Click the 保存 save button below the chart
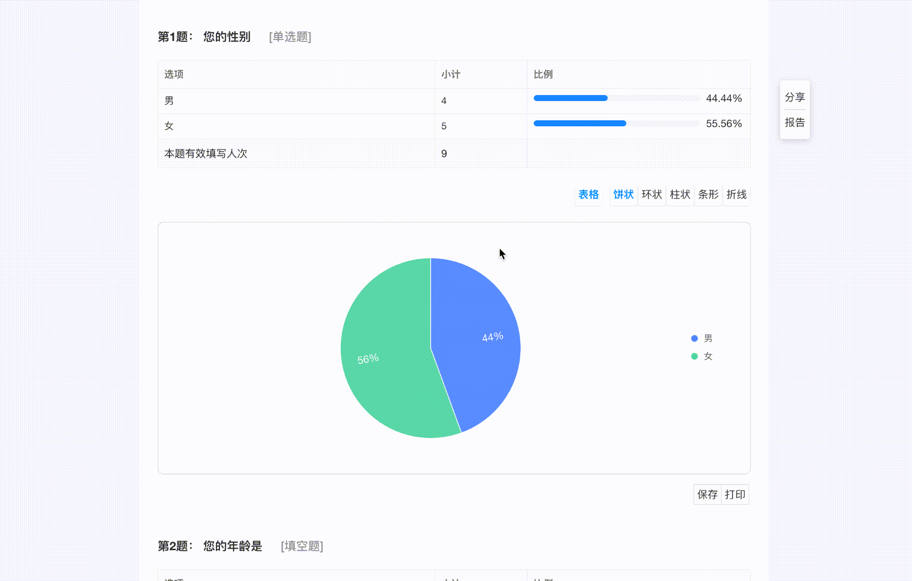This screenshot has width=912, height=581. point(707,494)
